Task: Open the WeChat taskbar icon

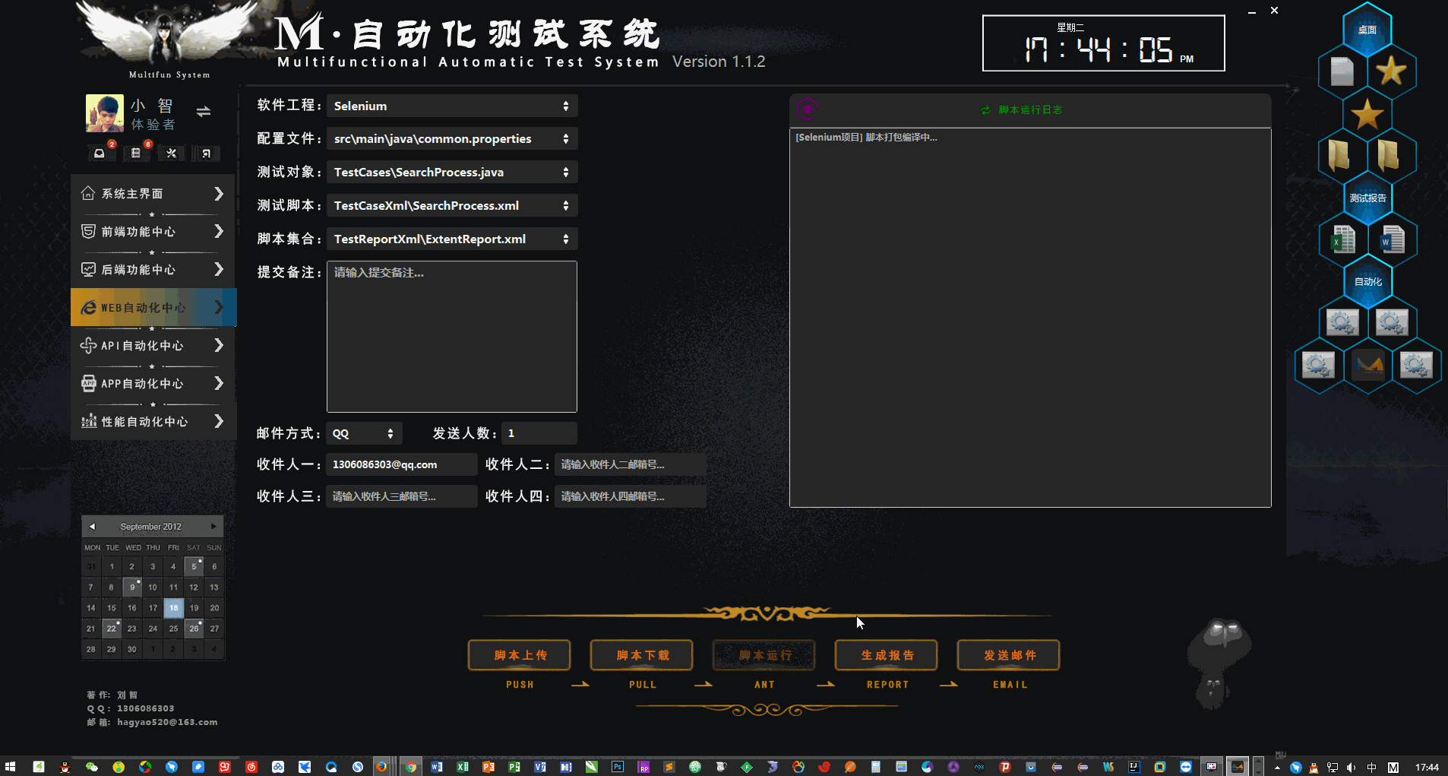Action: point(92,767)
